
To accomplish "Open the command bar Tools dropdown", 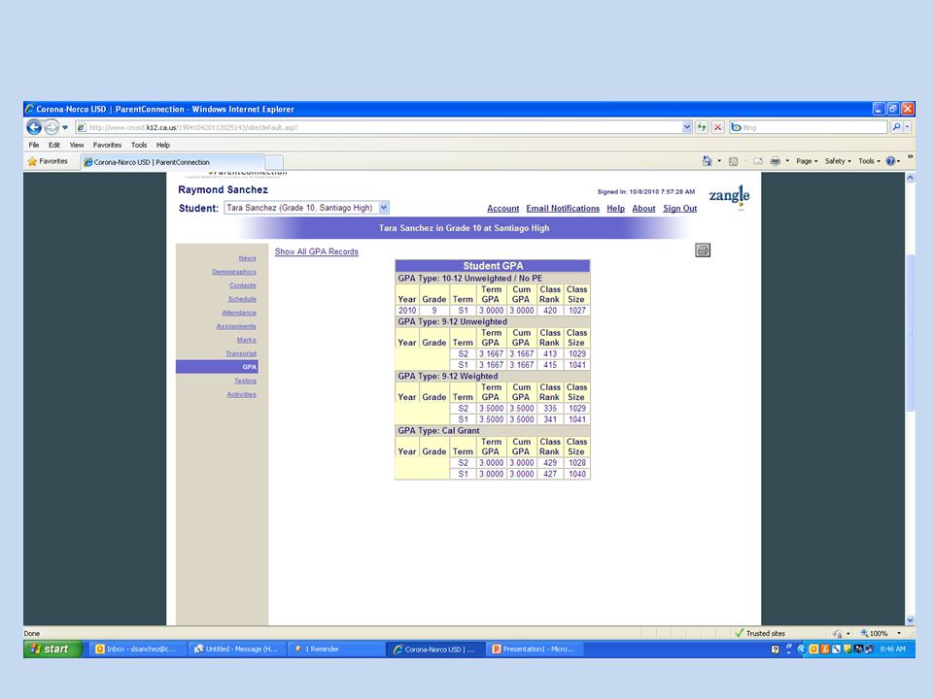I will 869,161.
